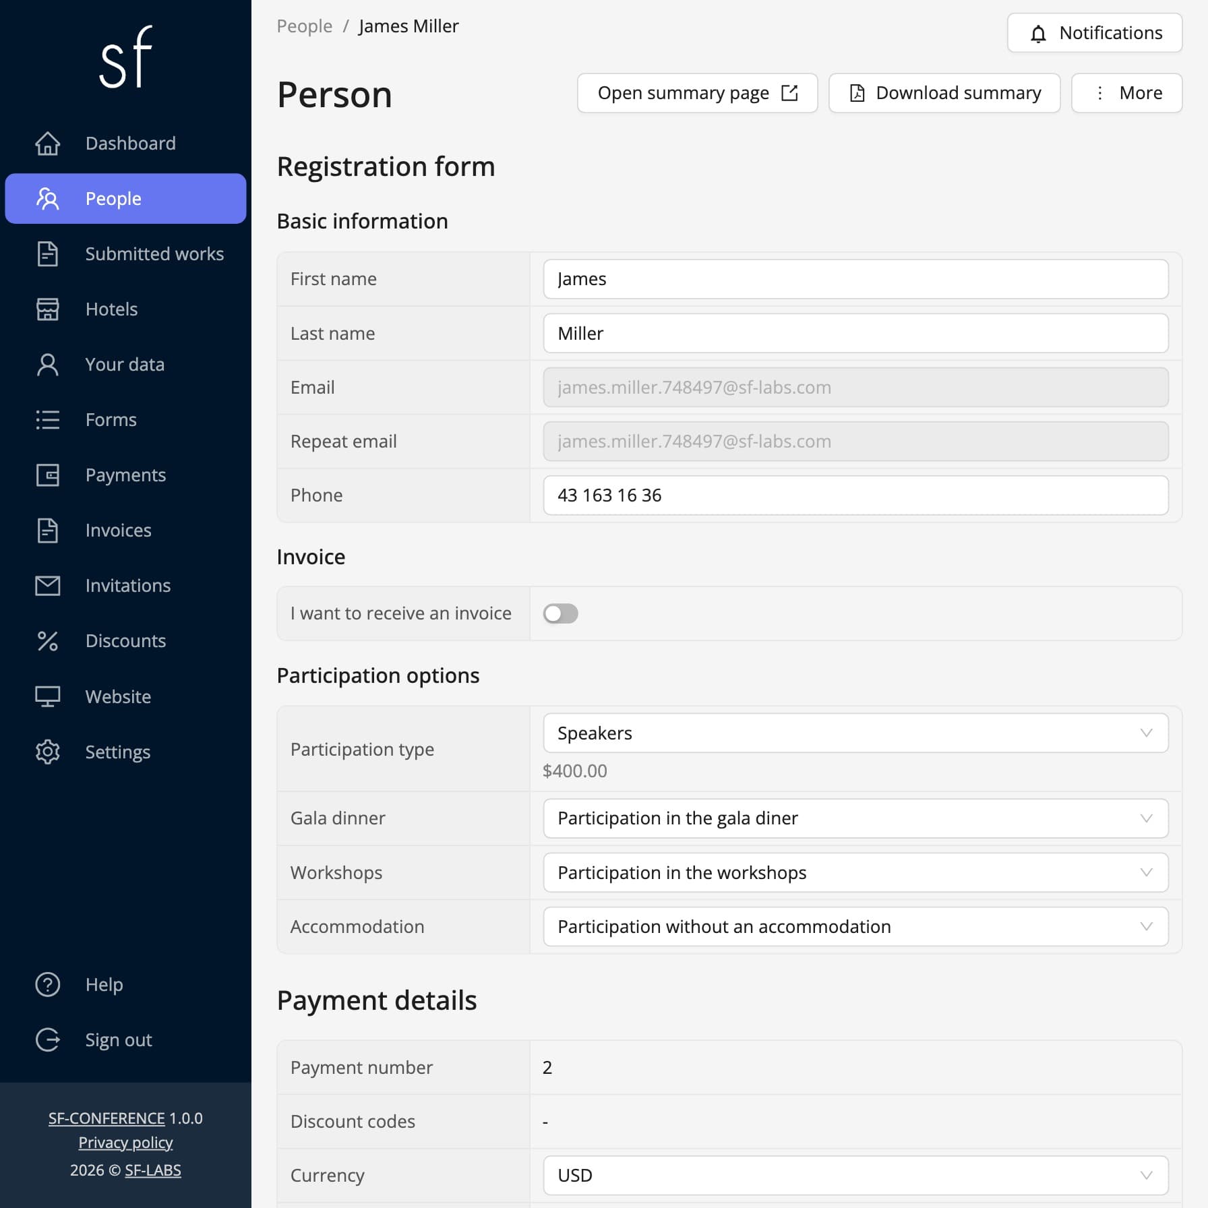This screenshot has height=1208, width=1208.
Task: Click the Submitted works document icon
Action: (47, 254)
